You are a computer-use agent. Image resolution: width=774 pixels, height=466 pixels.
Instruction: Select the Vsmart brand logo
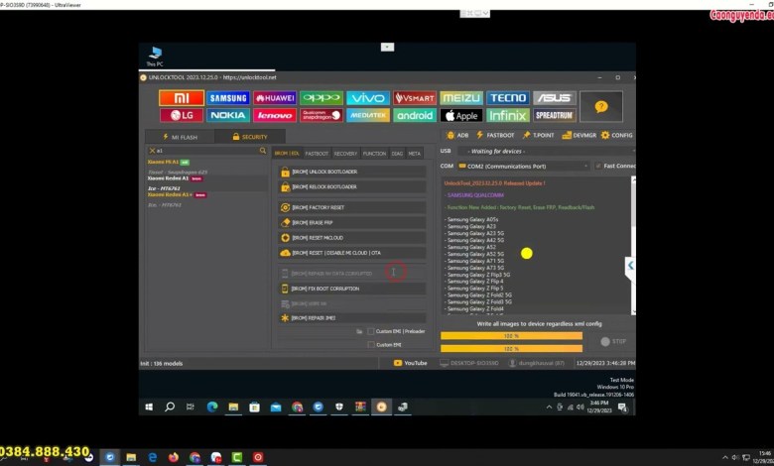[415, 97]
